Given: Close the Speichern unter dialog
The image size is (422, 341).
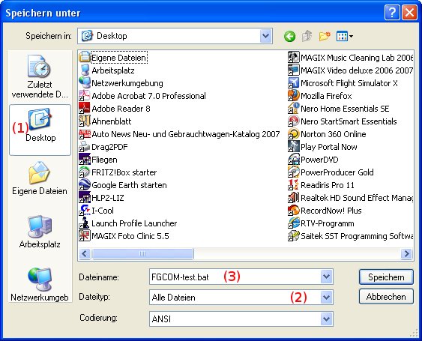Looking at the screenshot, I should (409, 13).
